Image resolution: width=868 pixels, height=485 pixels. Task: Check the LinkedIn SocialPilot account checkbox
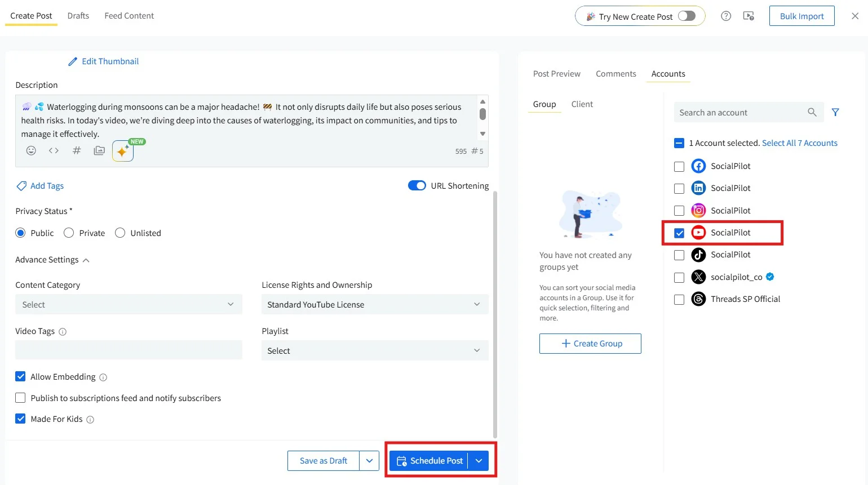coord(679,189)
